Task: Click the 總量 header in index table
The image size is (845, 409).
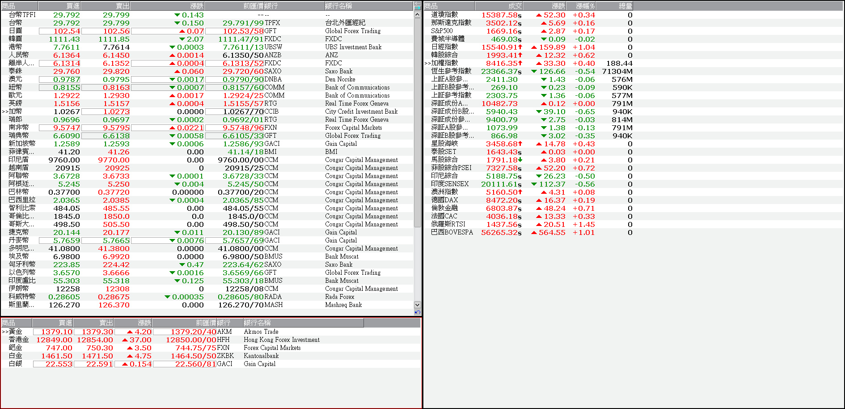Action: 615,6
